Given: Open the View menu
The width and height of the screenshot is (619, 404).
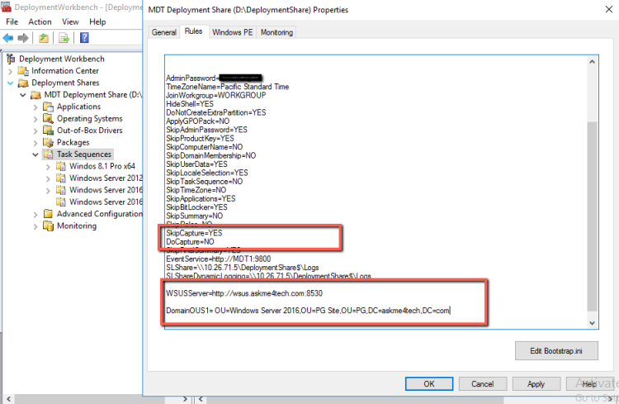Looking at the screenshot, I should 70,21.
